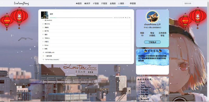Toggle shuffle play order icon

tap(125, 18)
